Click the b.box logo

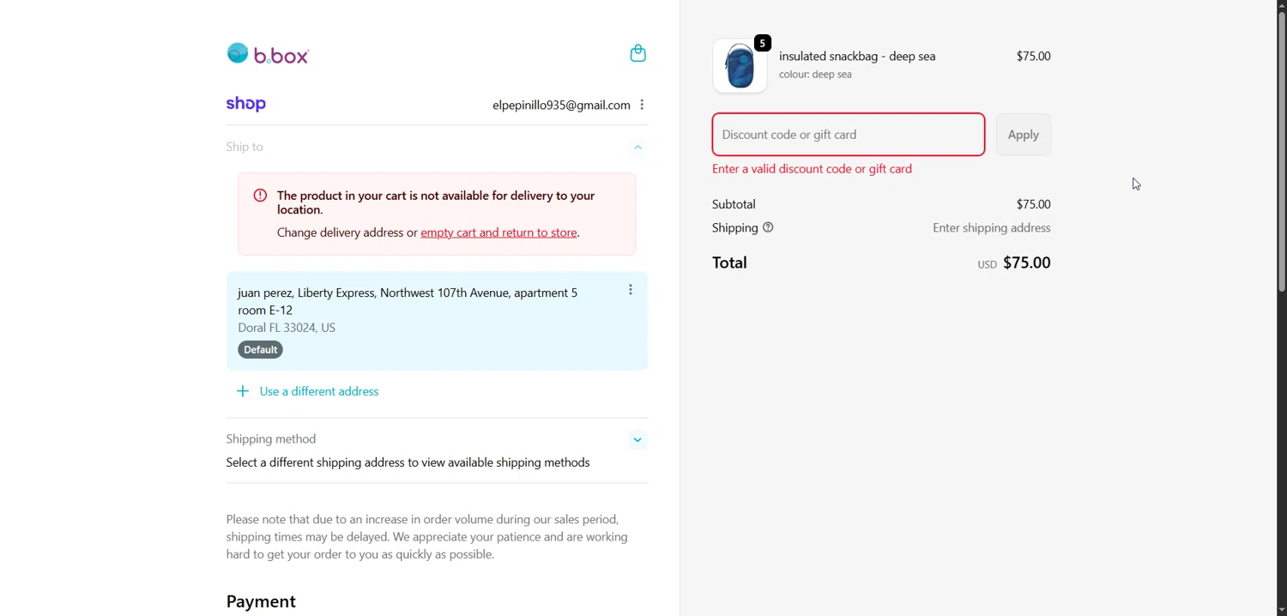[x=268, y=54]
